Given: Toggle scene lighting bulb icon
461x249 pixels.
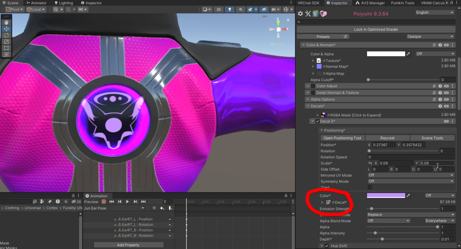Looking at the screenshot, I should tap(229, 9).
